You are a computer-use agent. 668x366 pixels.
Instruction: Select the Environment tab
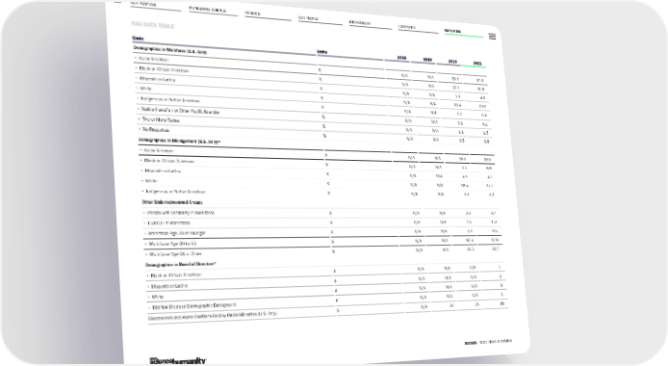360,22
